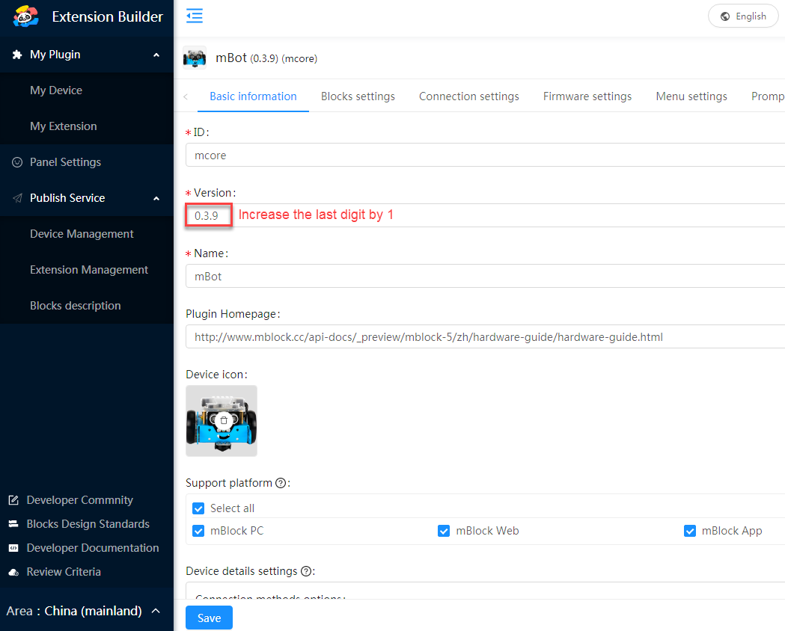Collapse the My Plugin menu chevron
The height and width of the screenshot is (631, 785).
click(x=156, y=55)
